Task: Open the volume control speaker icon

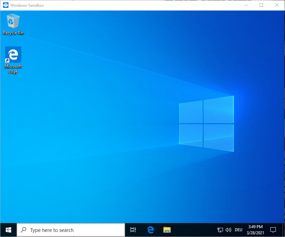Action: click(228, 230)
